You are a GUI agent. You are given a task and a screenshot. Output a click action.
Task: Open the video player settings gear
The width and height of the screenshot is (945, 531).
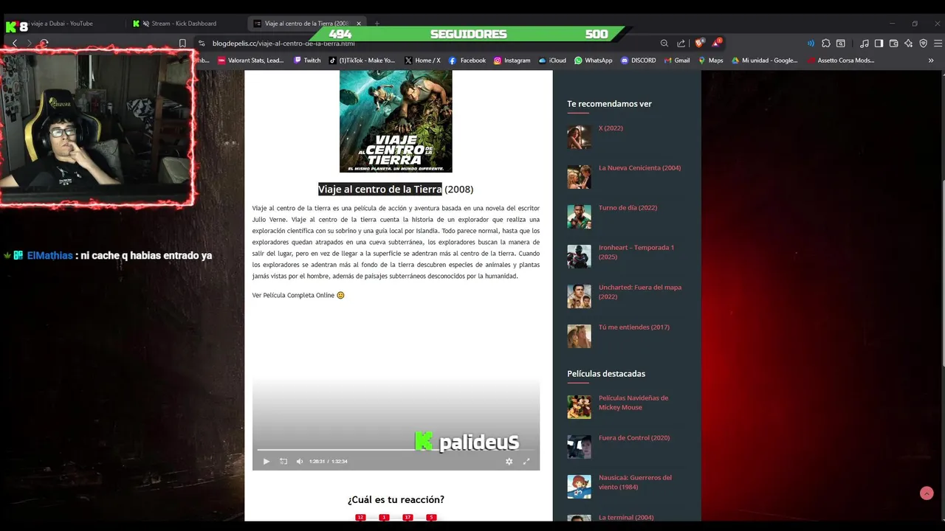tap(509, 462)
